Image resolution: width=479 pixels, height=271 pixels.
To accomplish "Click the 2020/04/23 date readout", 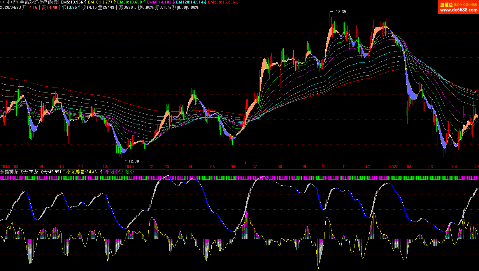I will click(x=10, y=8).
